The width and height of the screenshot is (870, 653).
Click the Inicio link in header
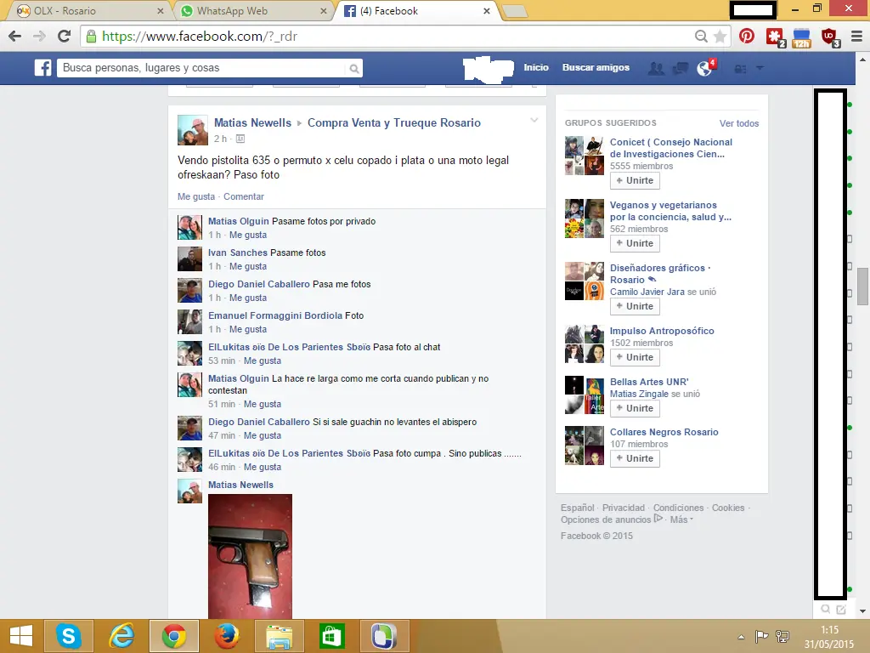coord(536,67)
